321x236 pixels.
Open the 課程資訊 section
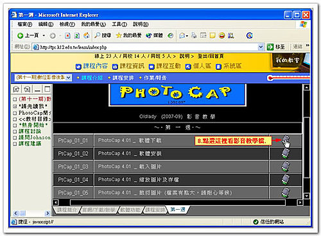click(x=128, y=66)
